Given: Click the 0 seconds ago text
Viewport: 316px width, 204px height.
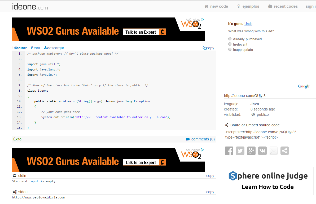Looking at the screenshot, I should (x=263, y=109).
